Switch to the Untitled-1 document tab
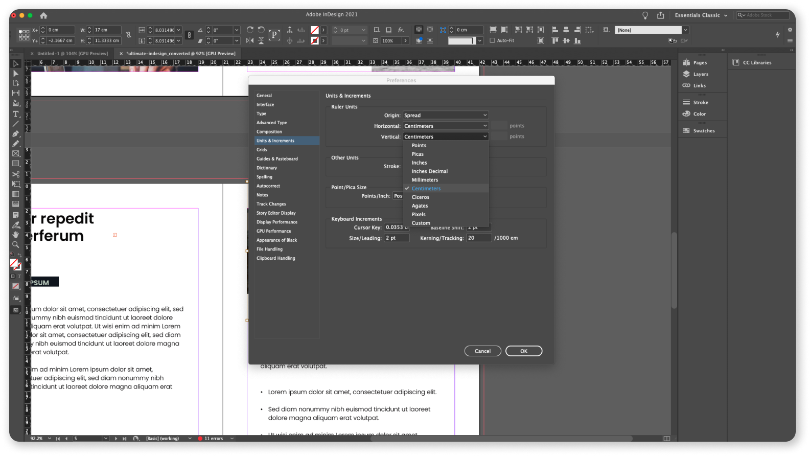This screenshot has width=810, height=456. (72, 54)
